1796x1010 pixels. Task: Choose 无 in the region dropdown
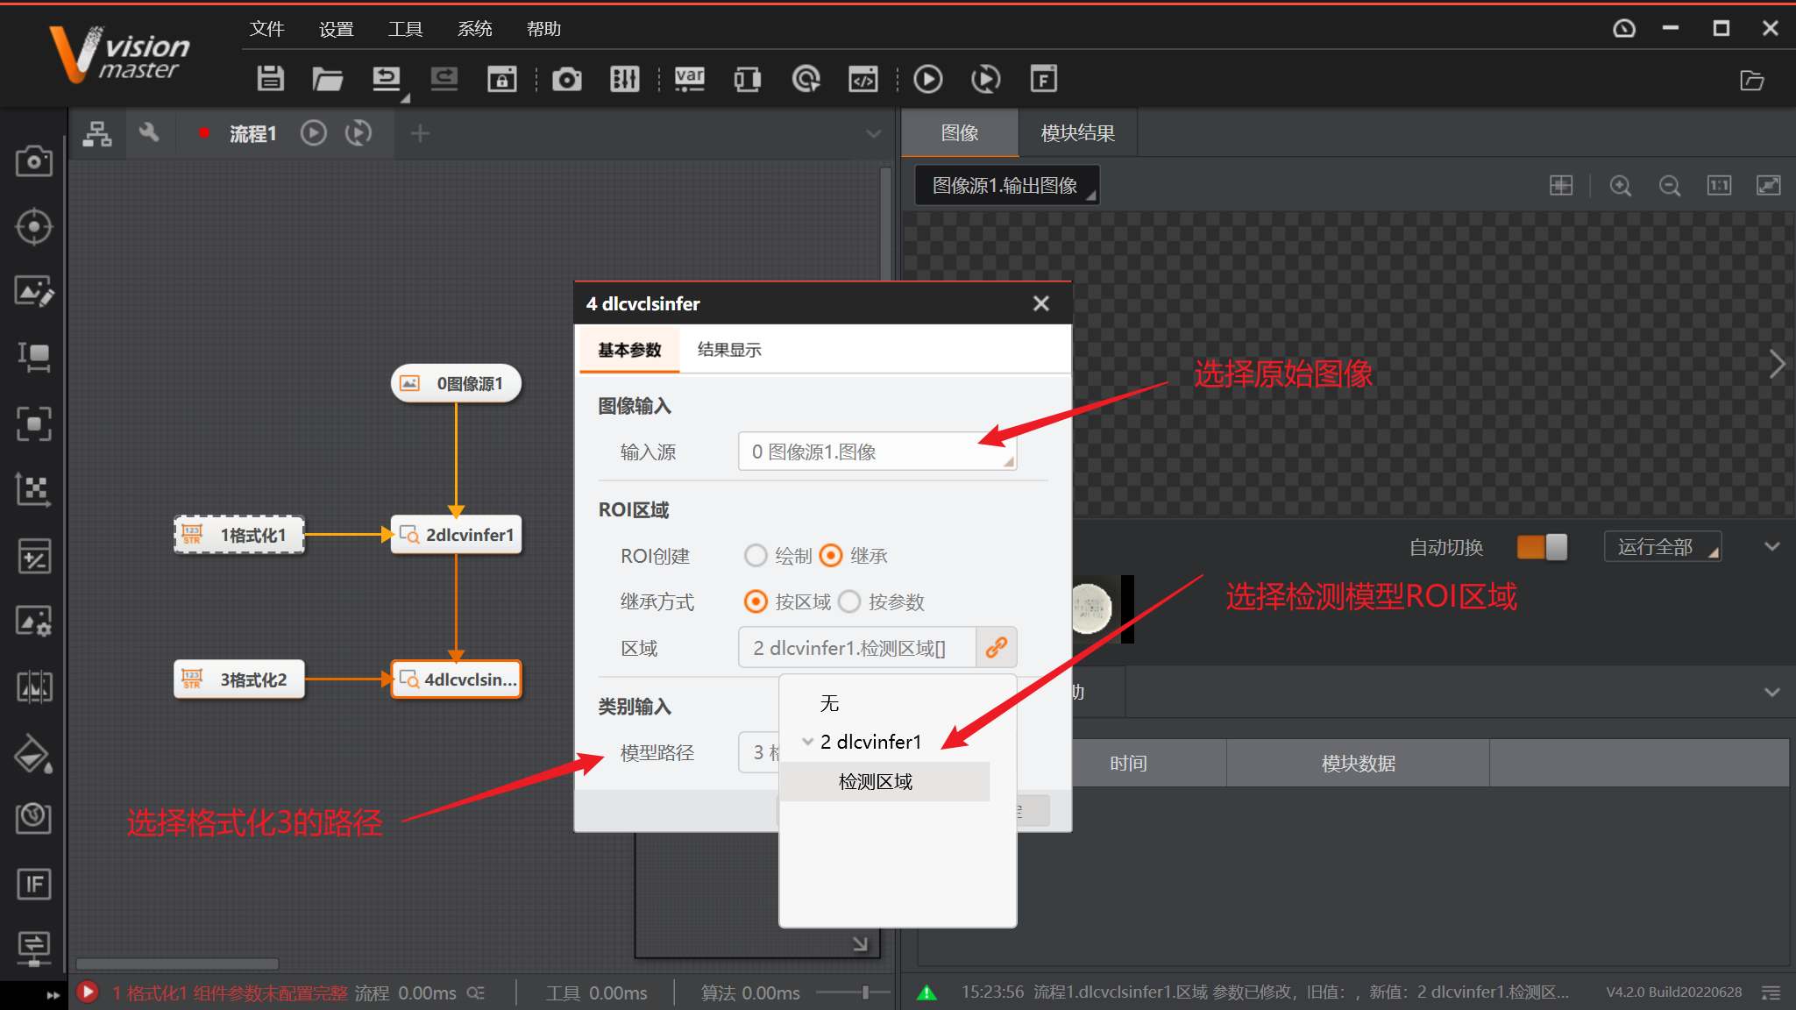829,703
